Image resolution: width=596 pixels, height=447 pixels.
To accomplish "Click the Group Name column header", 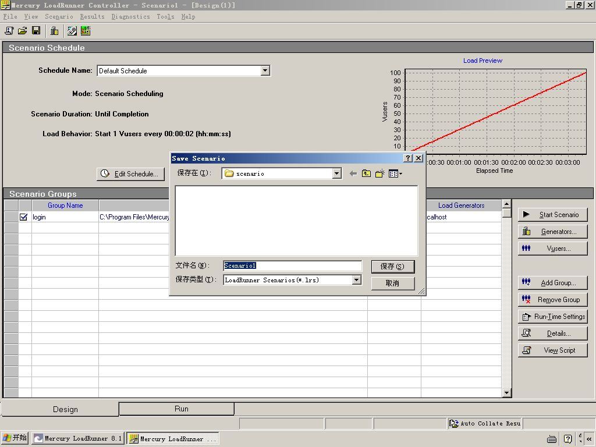I will pyautogui.click(x=65, y=205).
